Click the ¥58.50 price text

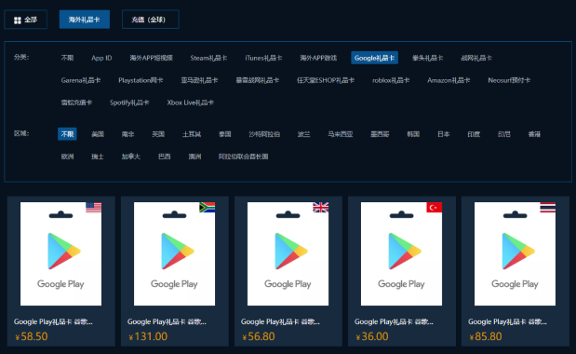[x=32, y=336]
